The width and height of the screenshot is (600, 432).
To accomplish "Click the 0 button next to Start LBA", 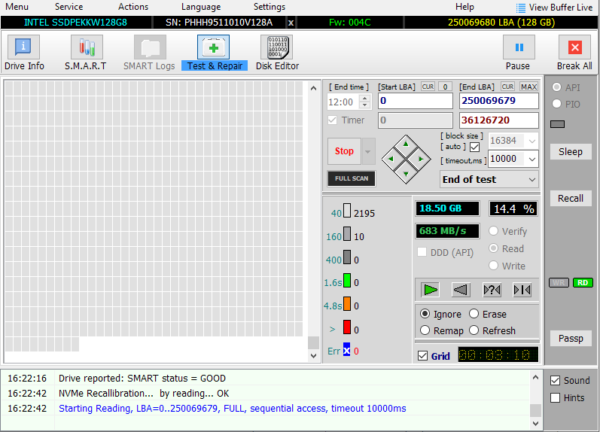I will pos(445,87).
